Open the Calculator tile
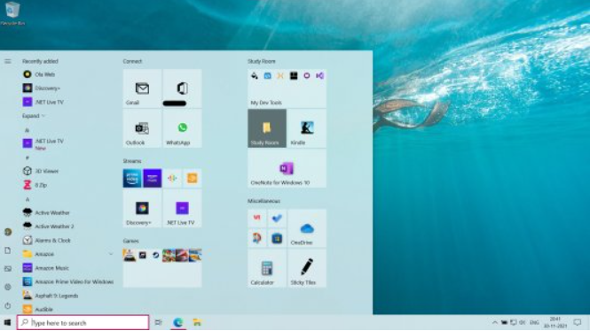The height and width of the screenshot is (331, 590). click(267, 268)
